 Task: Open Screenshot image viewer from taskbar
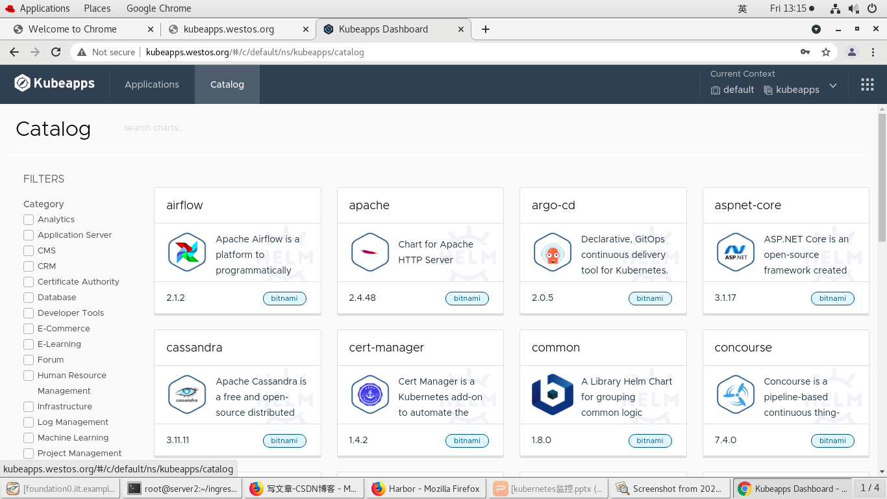[x=671, y=489]
